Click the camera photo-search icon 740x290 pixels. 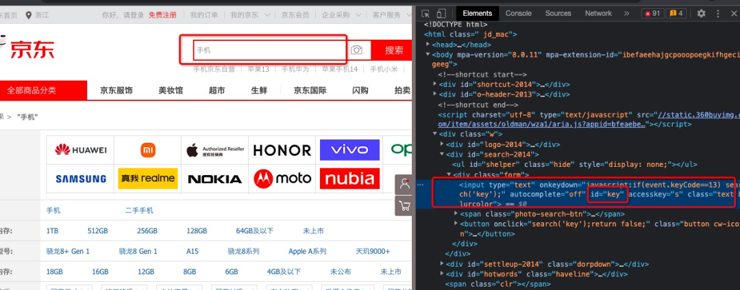coord(356,50)
